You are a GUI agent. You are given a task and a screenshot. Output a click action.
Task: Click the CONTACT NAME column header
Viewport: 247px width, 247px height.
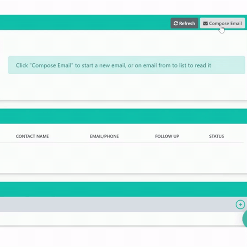[x=32, y=136]
